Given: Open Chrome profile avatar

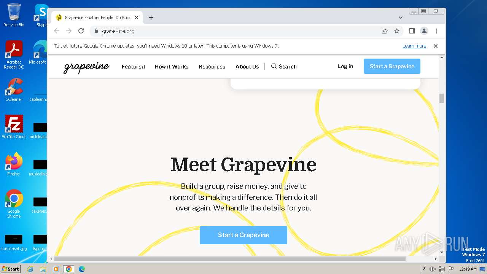Looking at the screenshot, I should coord(424,31).
